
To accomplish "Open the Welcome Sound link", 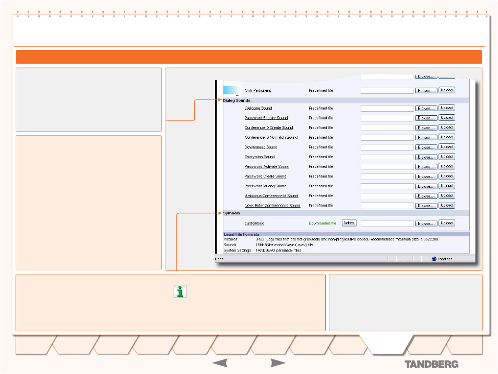I will coord(258,108).
